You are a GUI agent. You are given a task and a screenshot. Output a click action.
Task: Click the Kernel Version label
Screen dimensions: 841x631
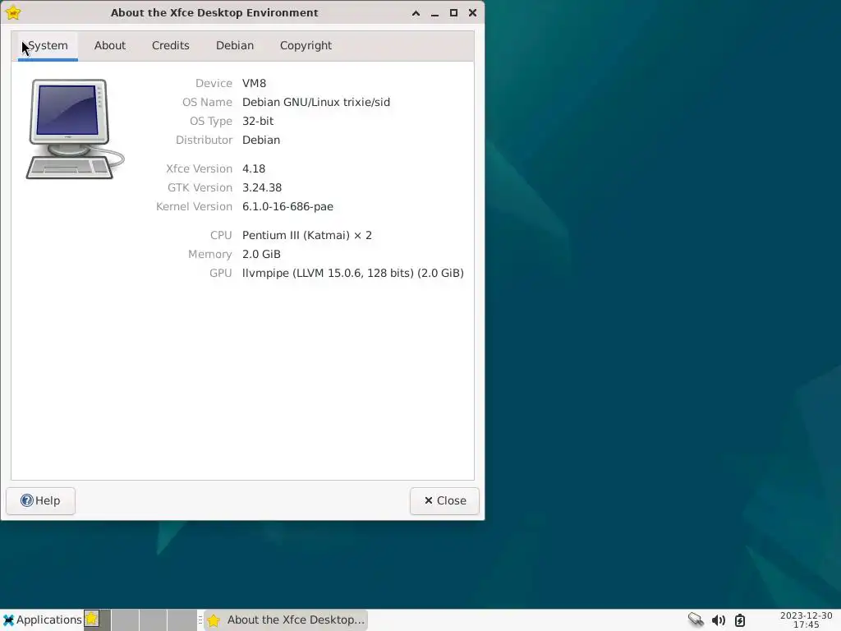coord(194,206)
